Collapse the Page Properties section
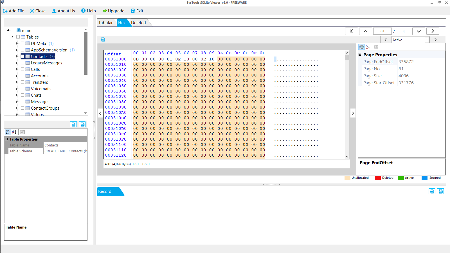The width and height of the screenshot is (450, 253). (x=360, y=55)
